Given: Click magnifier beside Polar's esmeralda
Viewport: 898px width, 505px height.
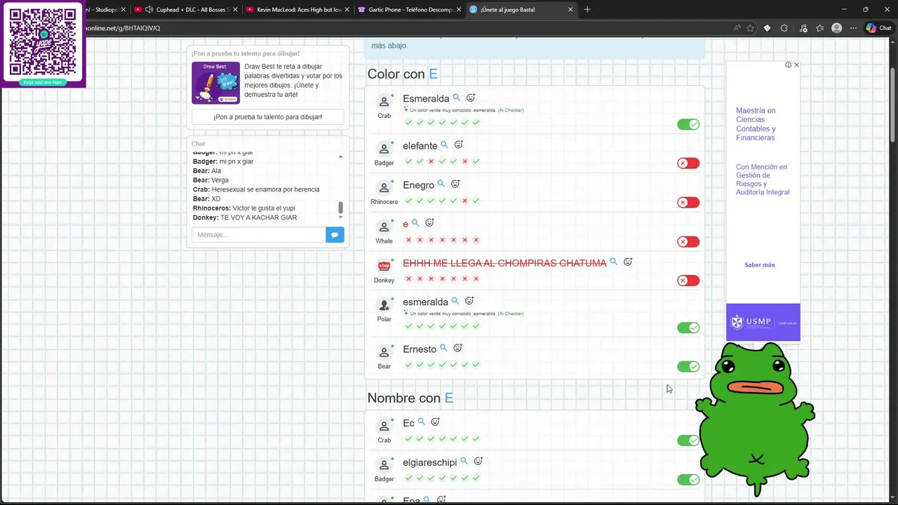Looking at the screenshot, I should 455,302.
